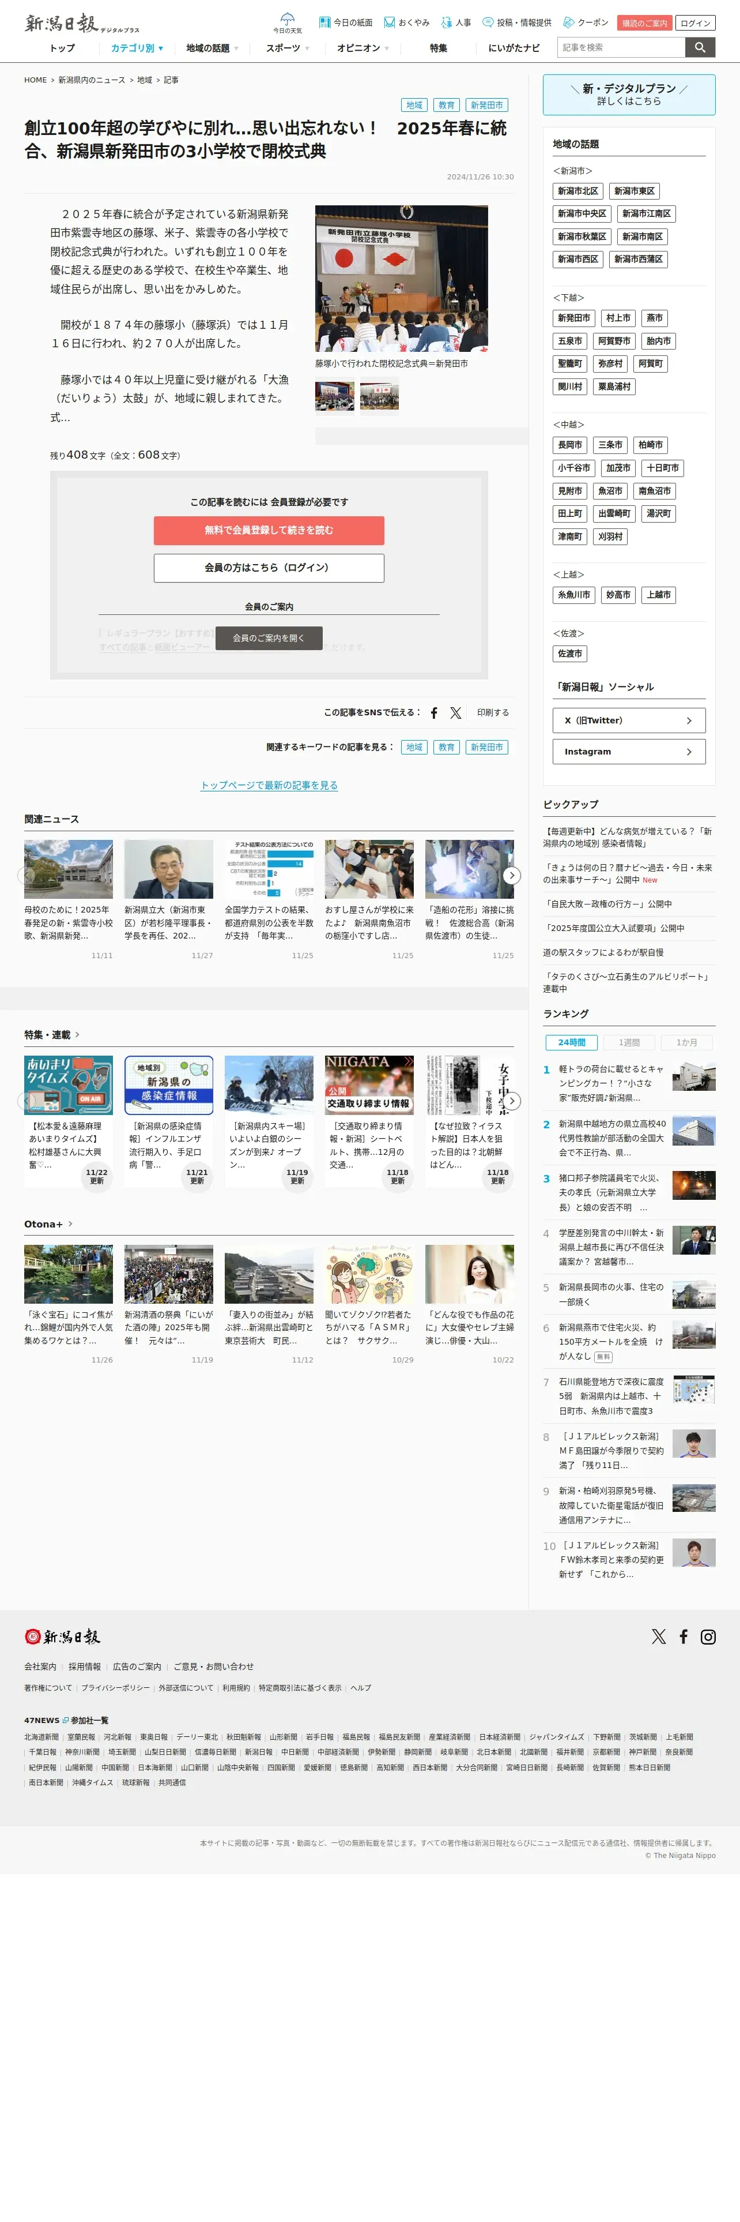Open the 上越市 region tag

pyautogui.click(x=659, y=594)
